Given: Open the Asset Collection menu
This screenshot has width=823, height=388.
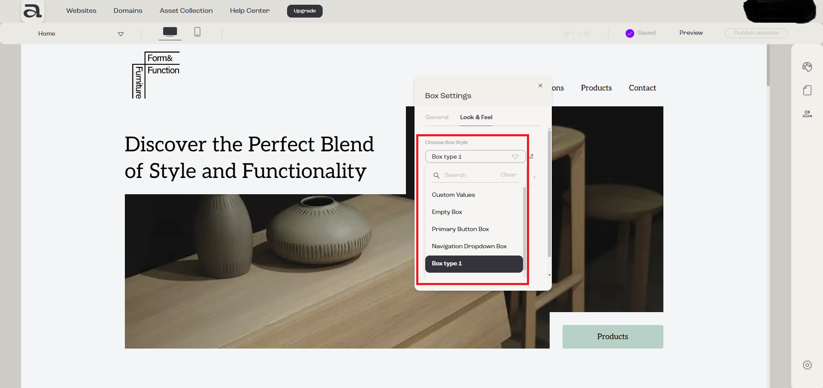Looking at the screenshot, I should pos(186,11).
